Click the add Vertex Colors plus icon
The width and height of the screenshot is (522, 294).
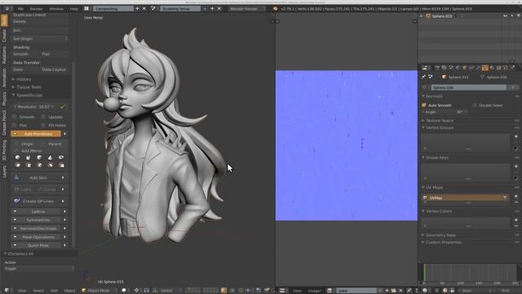pyautogui.click(x=516, y=220)
